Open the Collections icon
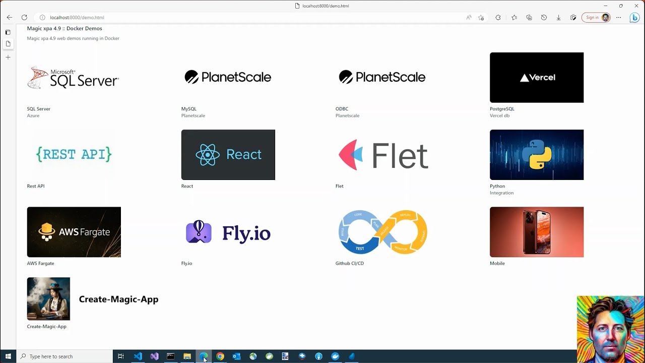Screen dimensions: 645x363 (x=529, y=17)
